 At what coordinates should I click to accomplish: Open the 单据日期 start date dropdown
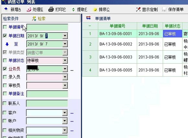click(65, 35)
